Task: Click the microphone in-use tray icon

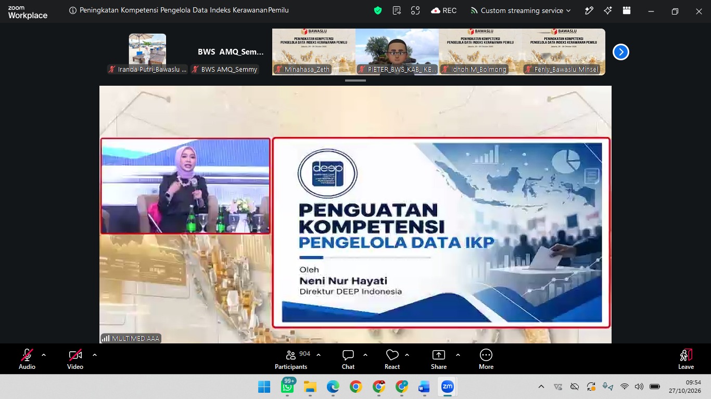Action: coord(607,387)
